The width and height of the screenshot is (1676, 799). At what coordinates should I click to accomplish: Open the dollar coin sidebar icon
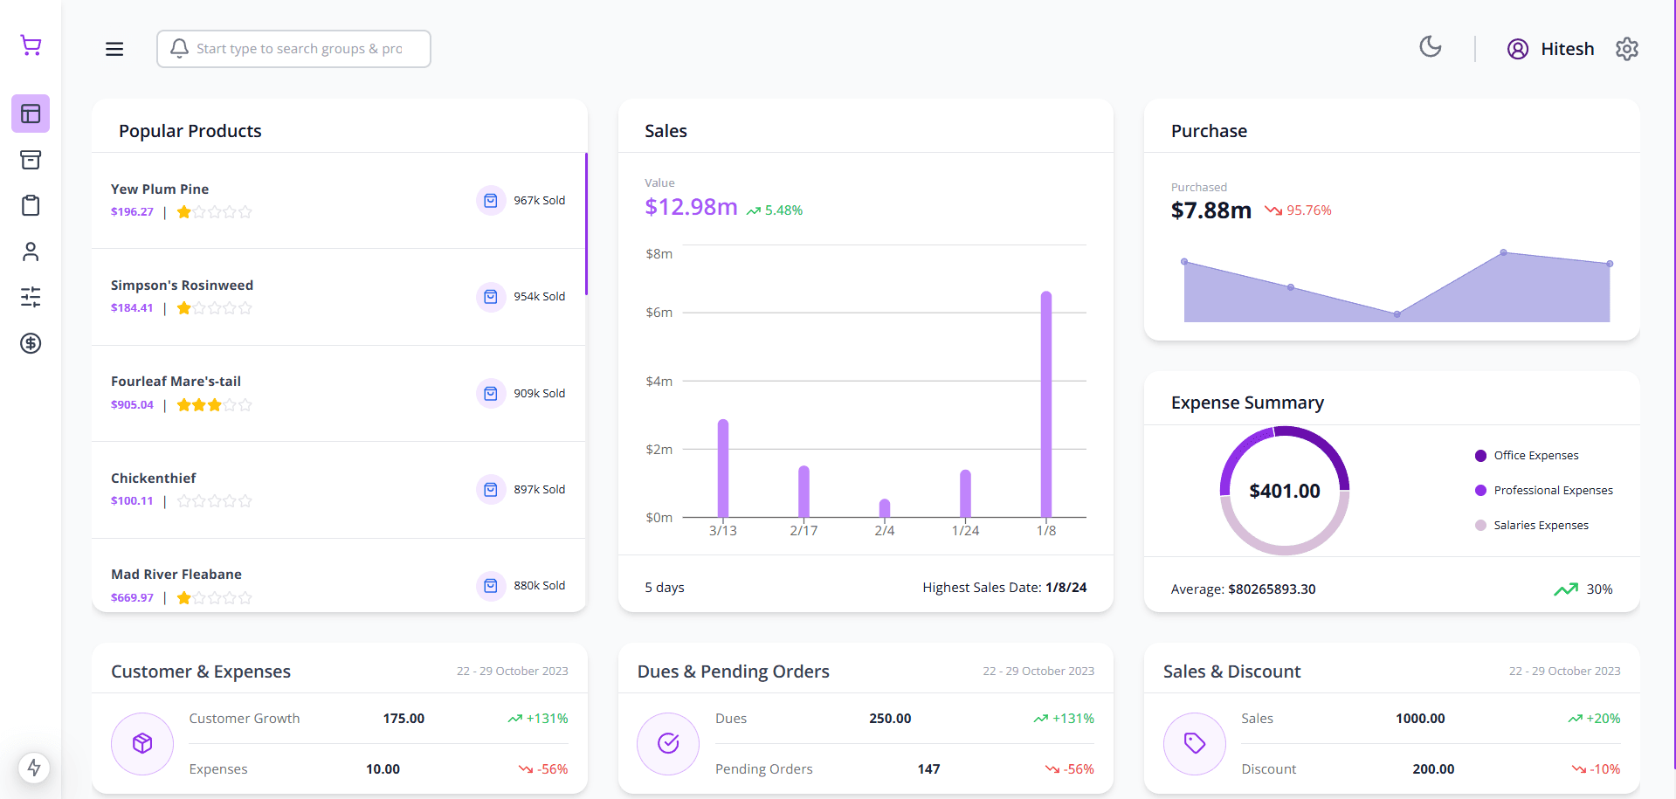[31, 343]
